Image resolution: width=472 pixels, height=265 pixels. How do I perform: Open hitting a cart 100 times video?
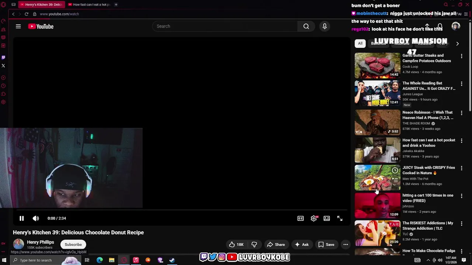tap(428, 198)
